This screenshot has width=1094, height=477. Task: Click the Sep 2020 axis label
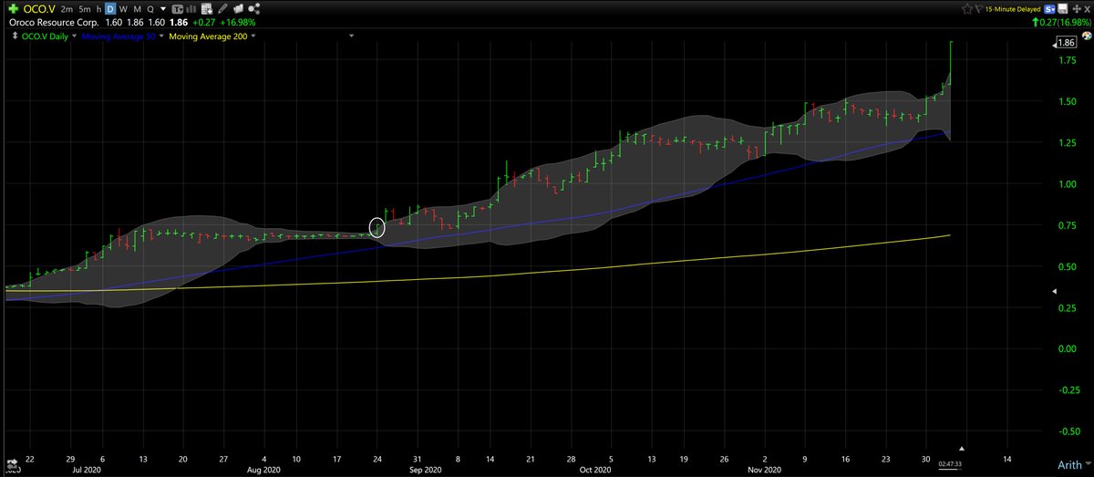(x=426, y=470)
